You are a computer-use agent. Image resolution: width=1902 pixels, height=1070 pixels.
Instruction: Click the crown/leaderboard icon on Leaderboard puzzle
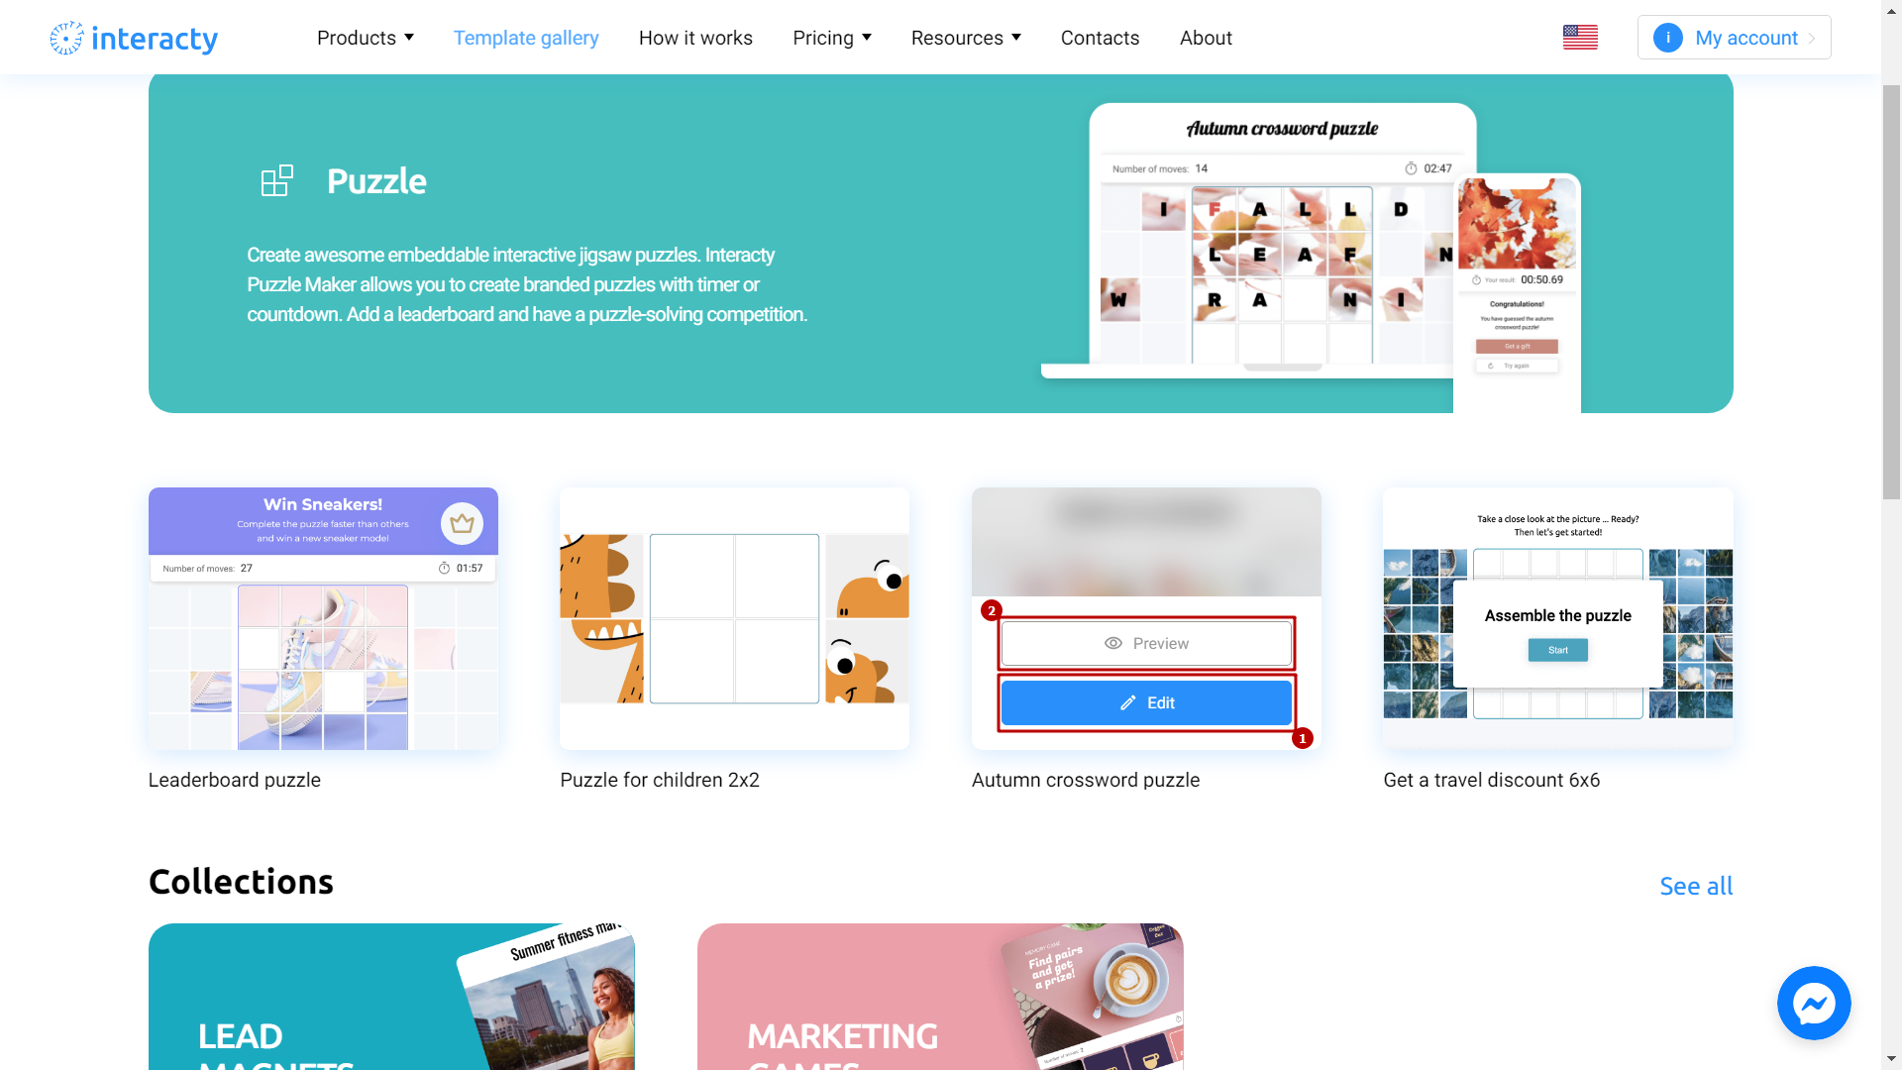pyautogui.click(x=463, y=522)
